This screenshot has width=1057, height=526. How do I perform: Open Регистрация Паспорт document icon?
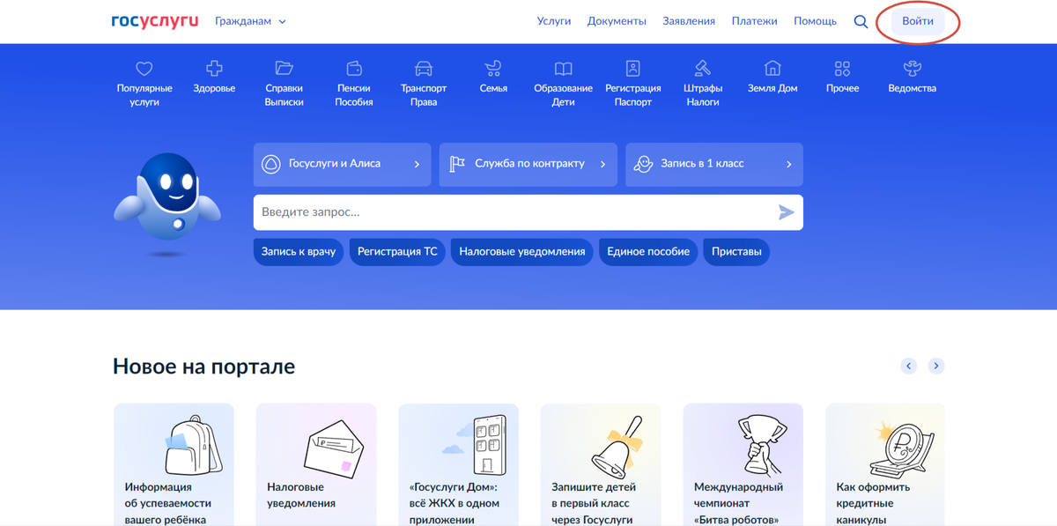click(632, 68)
